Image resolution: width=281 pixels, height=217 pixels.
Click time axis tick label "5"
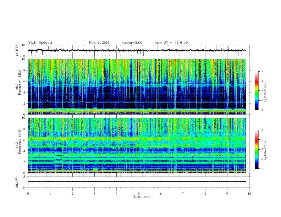pos(139,194)
